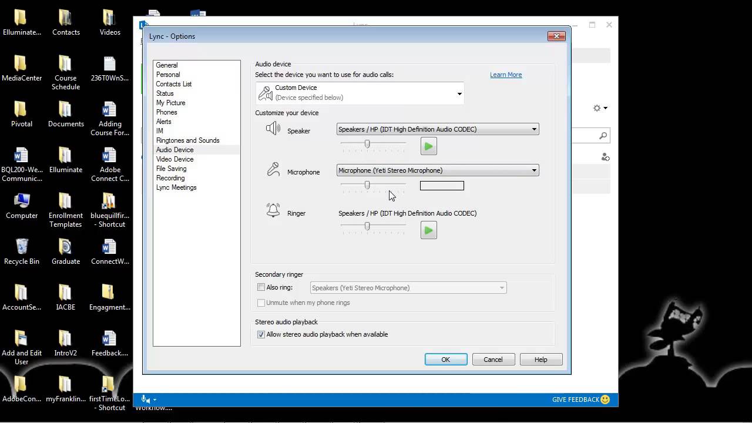Open the Lync window gear options icon
This screenshot has width=752, height=423.
[x=597, y=108]
